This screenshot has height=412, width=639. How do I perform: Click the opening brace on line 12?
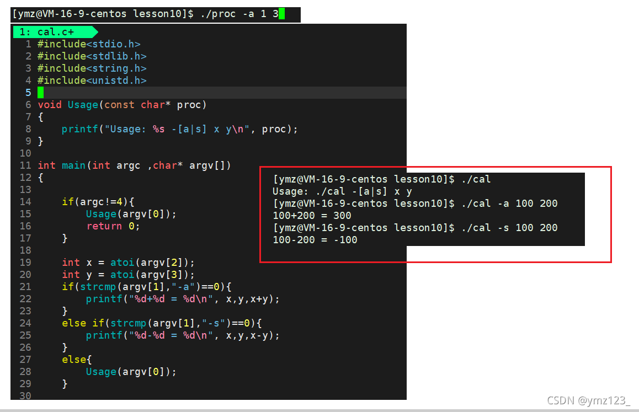click(41, 178)
